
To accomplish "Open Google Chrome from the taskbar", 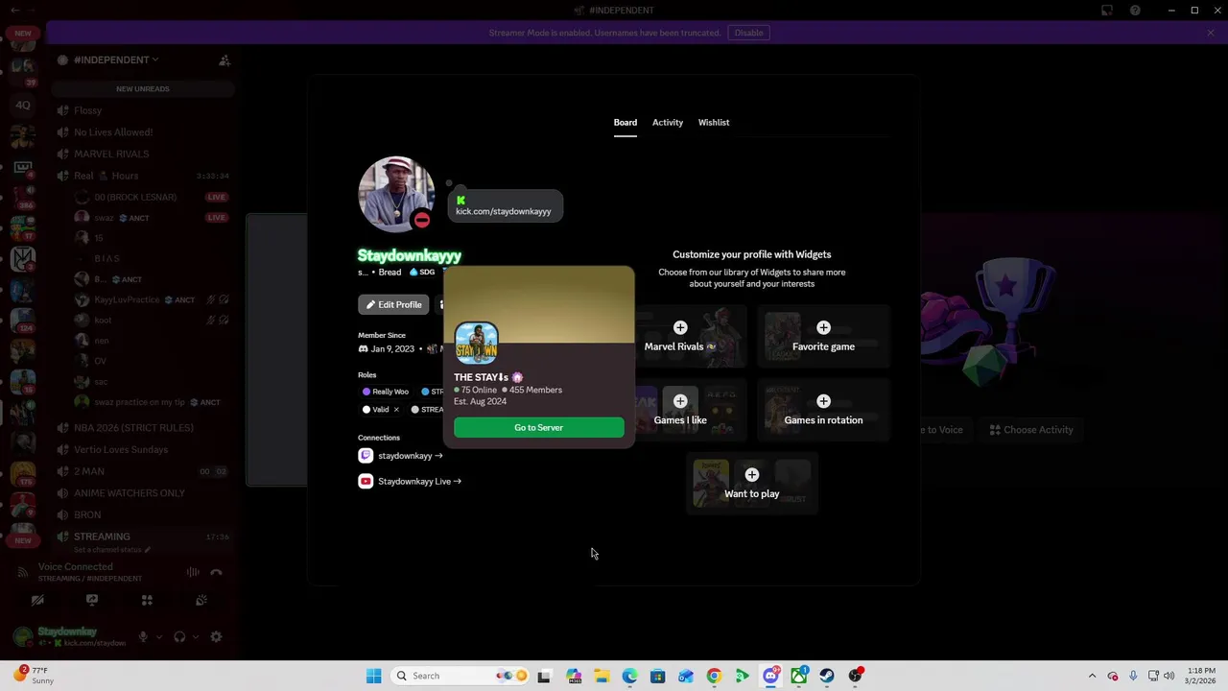I will pos(714,676).
